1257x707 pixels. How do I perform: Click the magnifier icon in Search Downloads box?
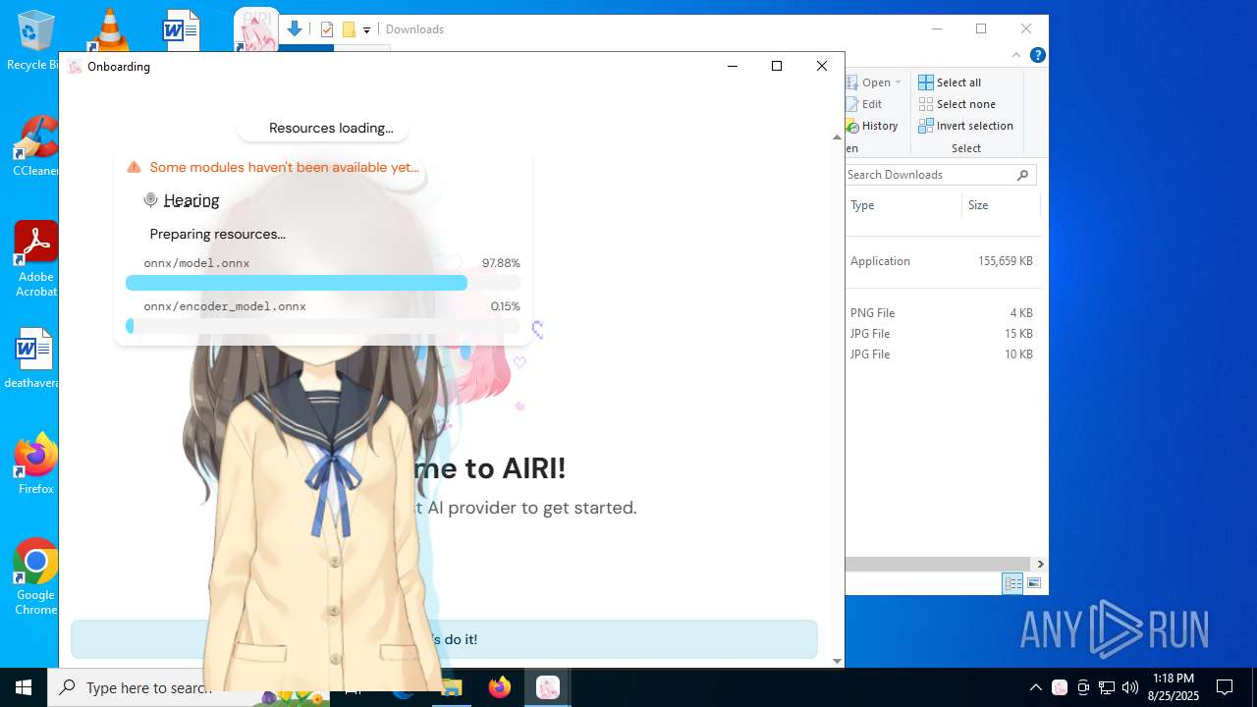(1022, 175)
